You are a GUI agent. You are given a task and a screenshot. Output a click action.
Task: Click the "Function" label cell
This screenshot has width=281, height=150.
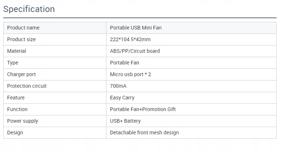17,109
